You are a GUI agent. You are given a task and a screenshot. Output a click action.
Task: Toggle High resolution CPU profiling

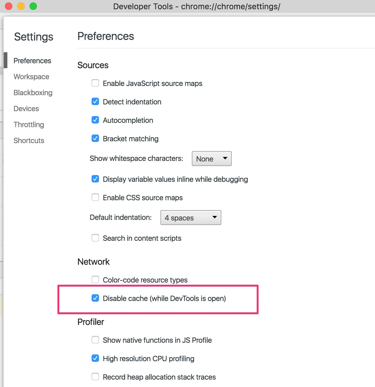(x=95, y=358)
